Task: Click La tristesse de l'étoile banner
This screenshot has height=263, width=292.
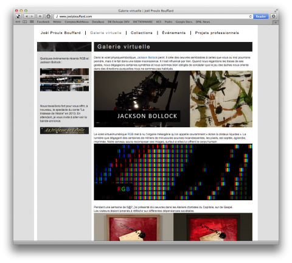Action: pos(64,130)
